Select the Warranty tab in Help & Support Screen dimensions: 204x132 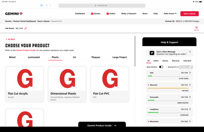pyautogui.click(x=175, y=61)
